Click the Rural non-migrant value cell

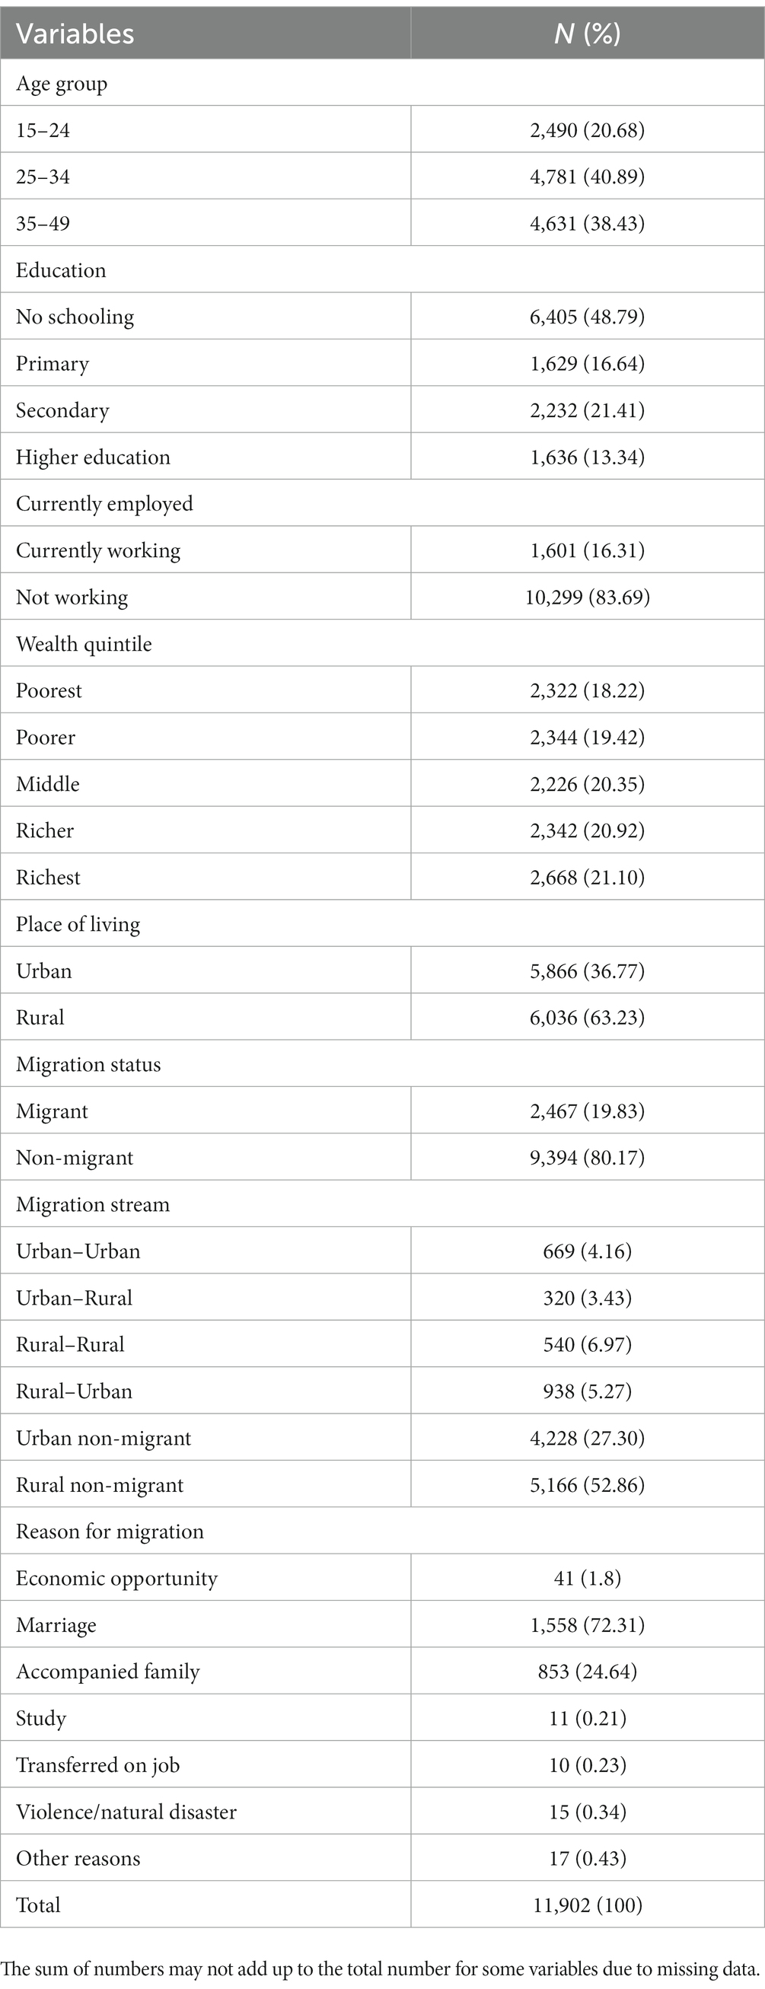click(x=588, y=1484)
